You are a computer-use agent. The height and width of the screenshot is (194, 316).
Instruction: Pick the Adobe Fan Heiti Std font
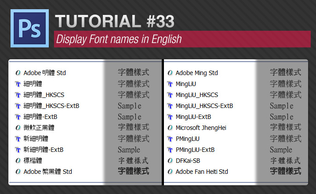pos(202,172)
